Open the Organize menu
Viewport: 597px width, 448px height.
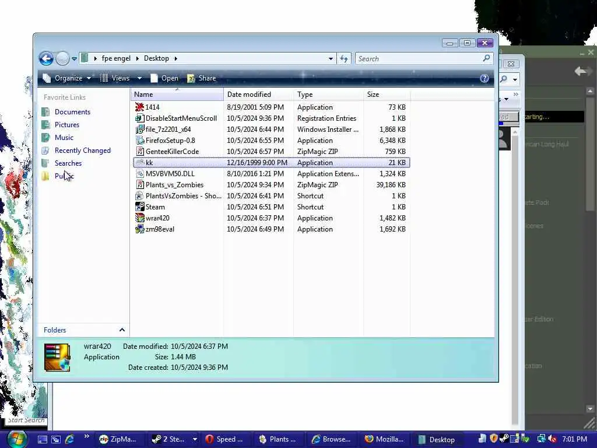(67, 78)
